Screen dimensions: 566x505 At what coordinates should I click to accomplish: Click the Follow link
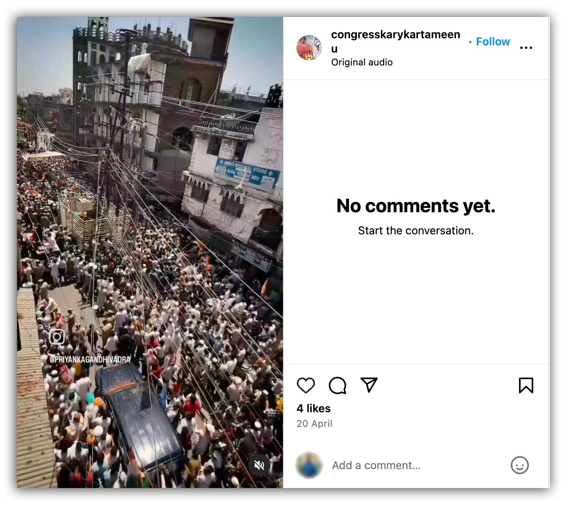[493, 41]
